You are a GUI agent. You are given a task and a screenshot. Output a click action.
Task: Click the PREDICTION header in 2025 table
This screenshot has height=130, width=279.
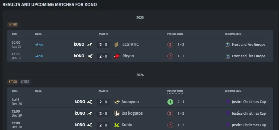click(x=175, y=34)
